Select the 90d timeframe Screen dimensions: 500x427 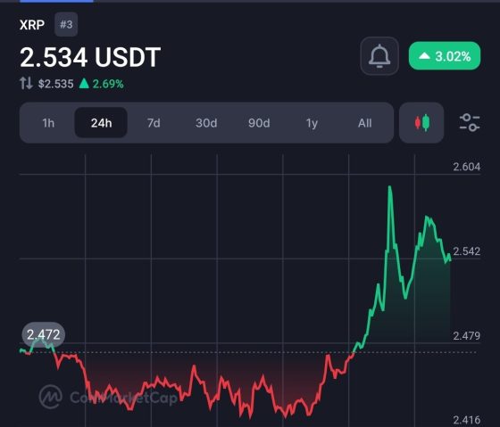[259, 123]
